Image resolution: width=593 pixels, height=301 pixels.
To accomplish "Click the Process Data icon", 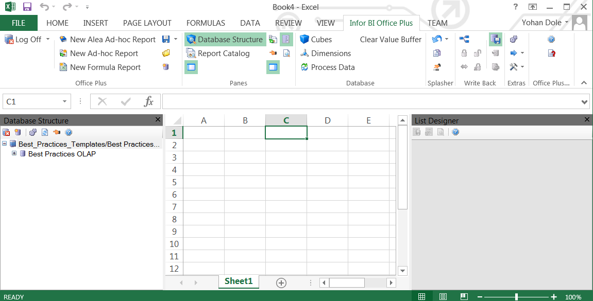I will 304,67.
